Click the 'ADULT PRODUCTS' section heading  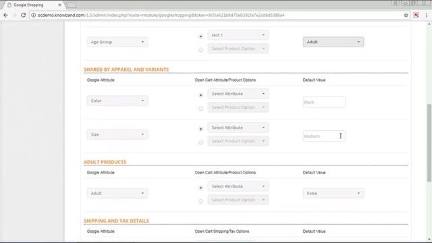105,162
